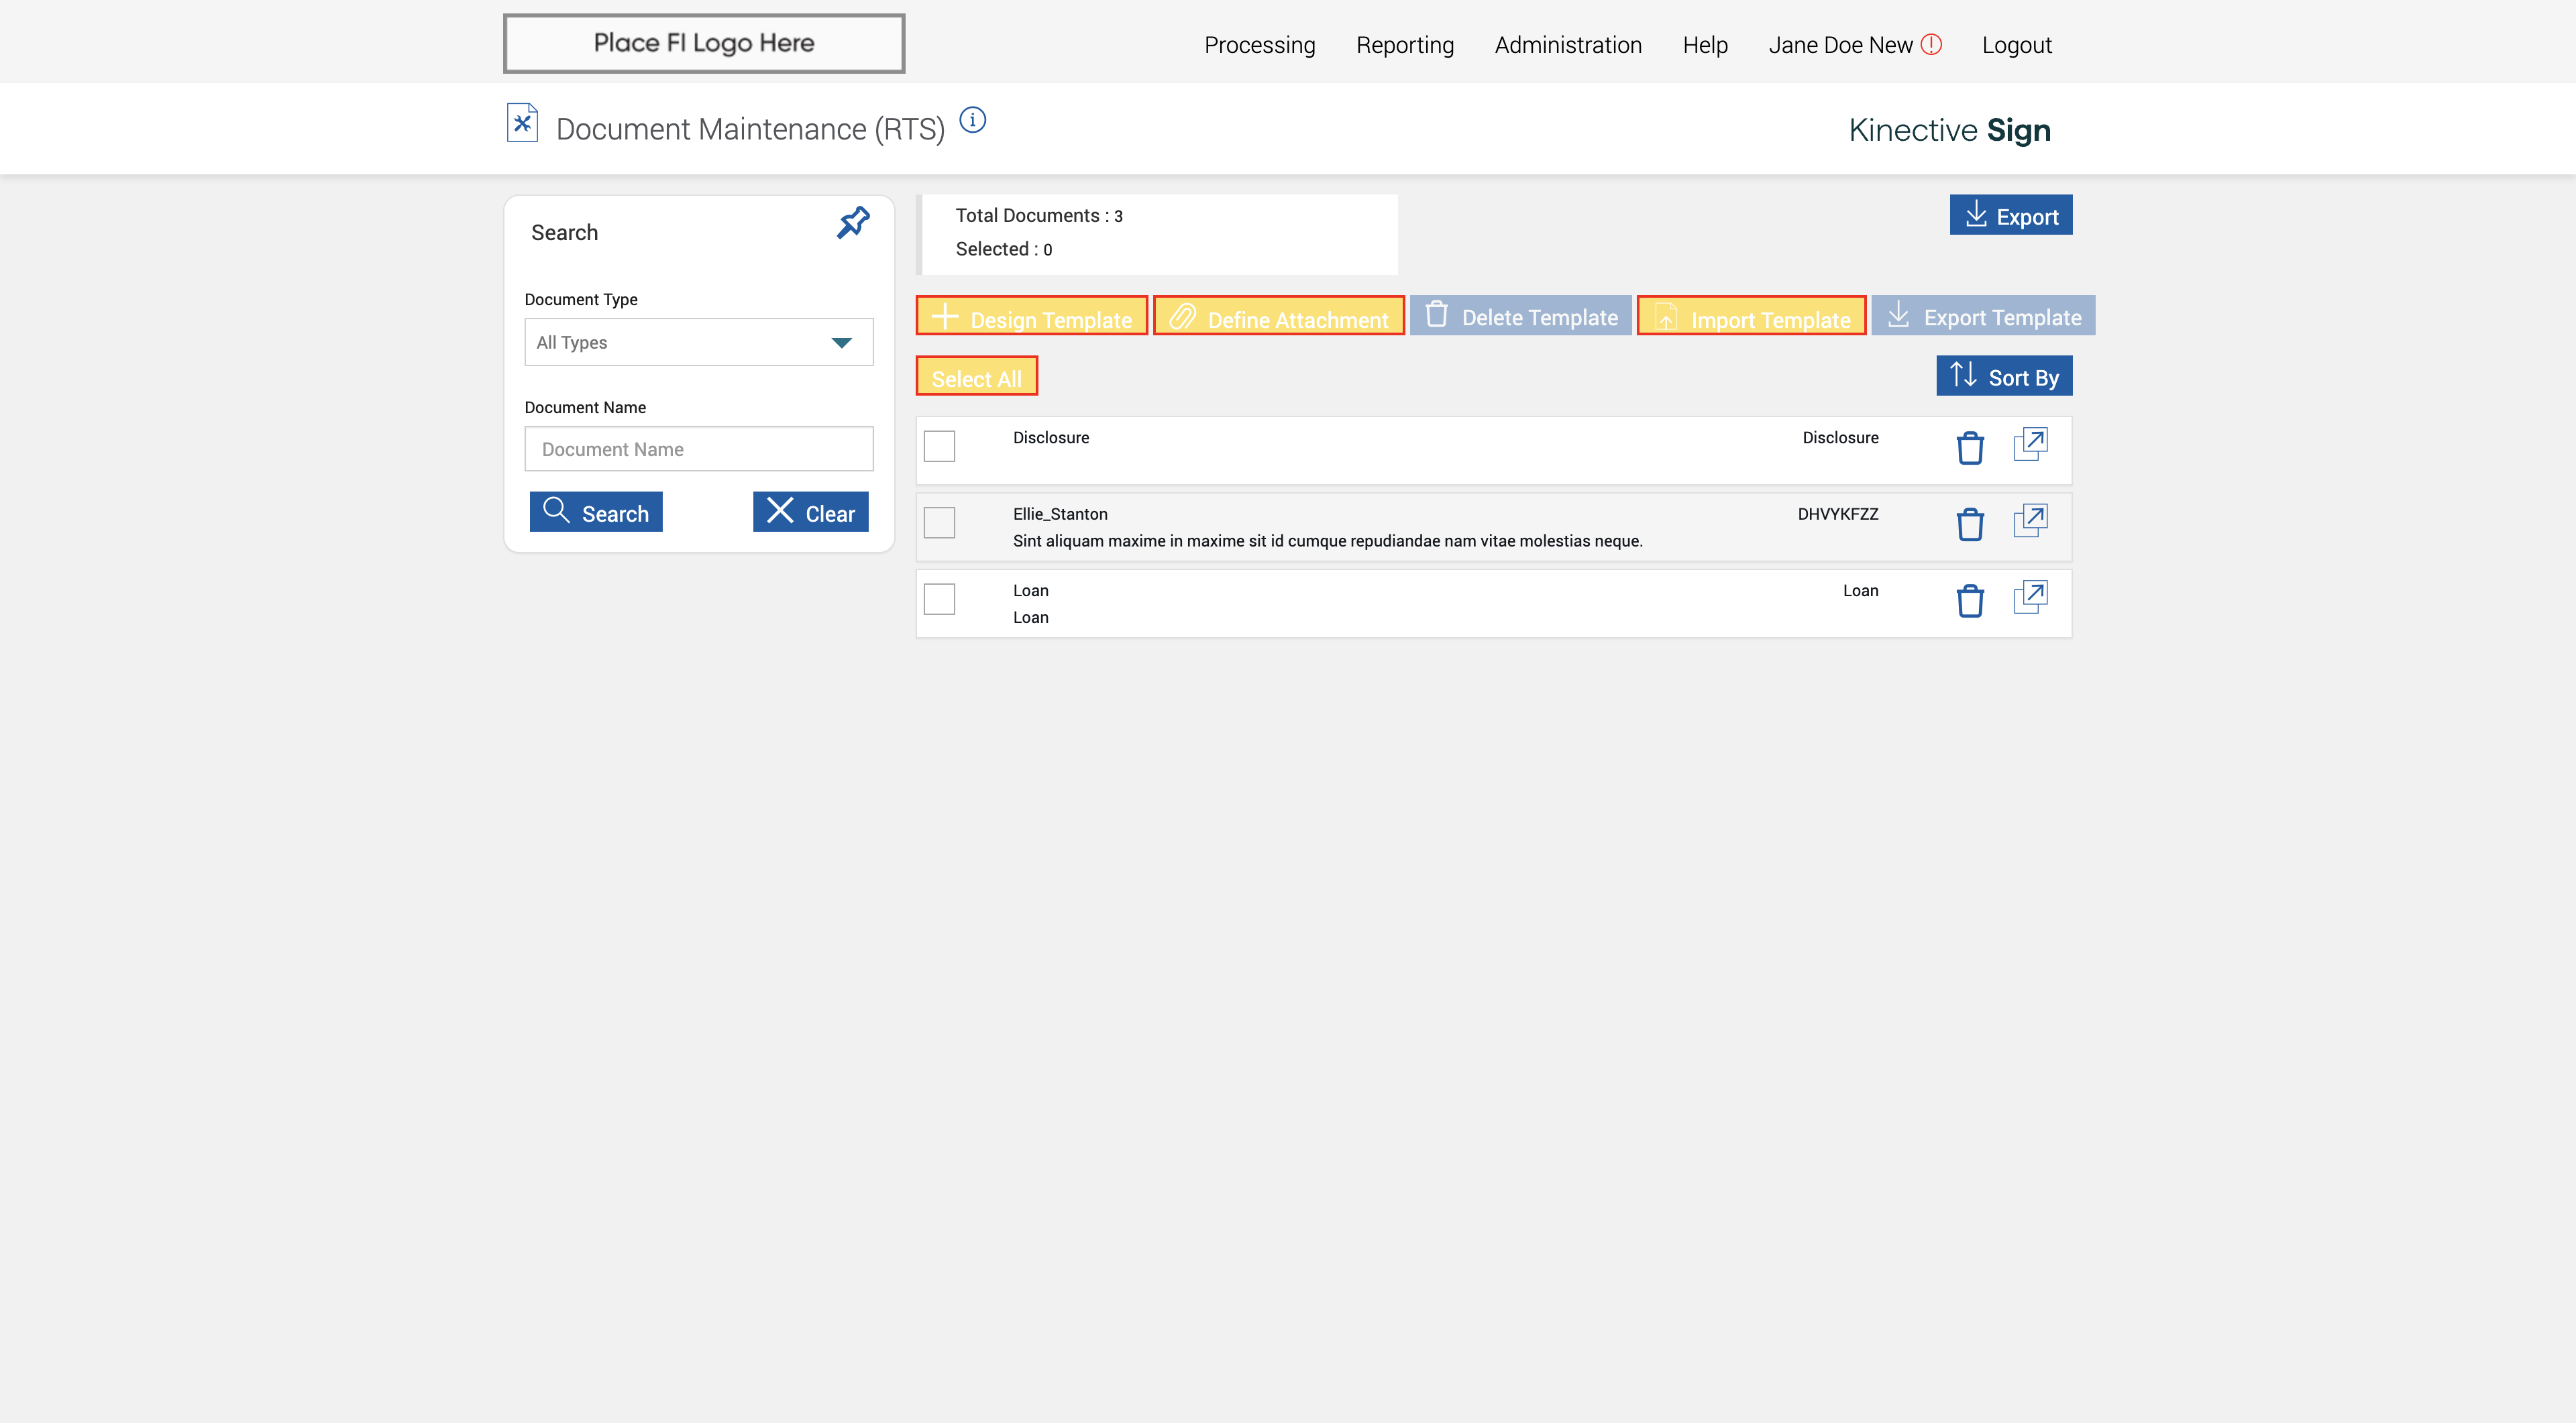Click trash icon on the Loan row
This screenshot has height=1423, width=2576.
point(1969,601)
